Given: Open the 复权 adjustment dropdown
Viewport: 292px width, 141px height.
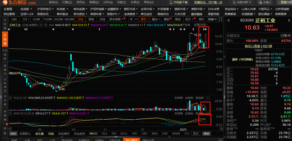Looking at the screenshot, I should (x=145, y=19).
